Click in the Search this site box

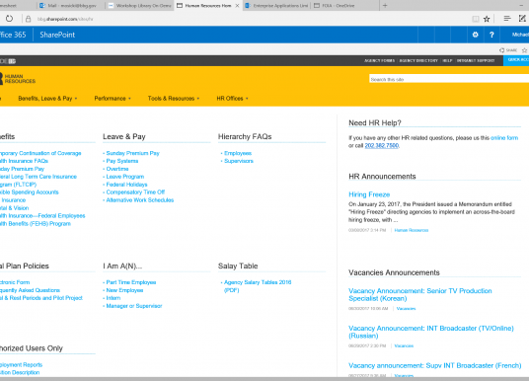[449, 79]
